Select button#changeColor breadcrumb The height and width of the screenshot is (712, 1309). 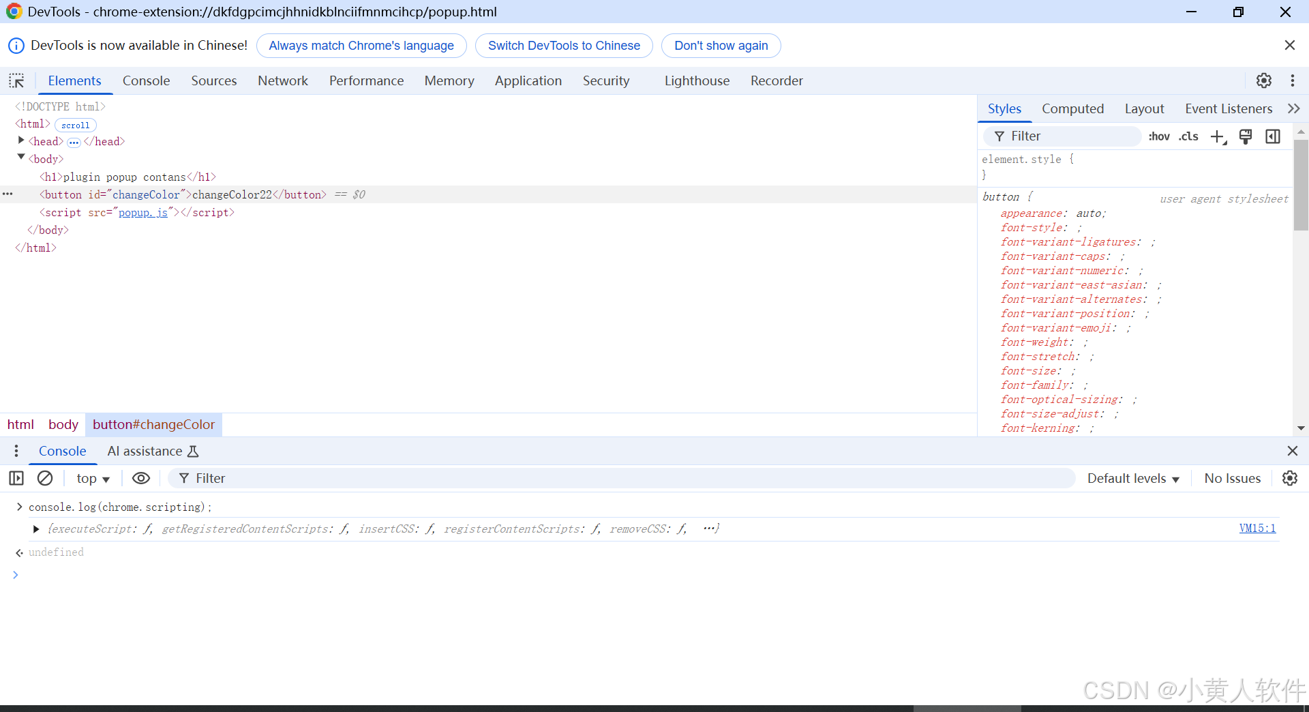click(153, 424)
